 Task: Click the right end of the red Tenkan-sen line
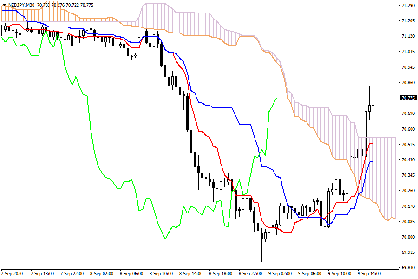tap(372, 143)
